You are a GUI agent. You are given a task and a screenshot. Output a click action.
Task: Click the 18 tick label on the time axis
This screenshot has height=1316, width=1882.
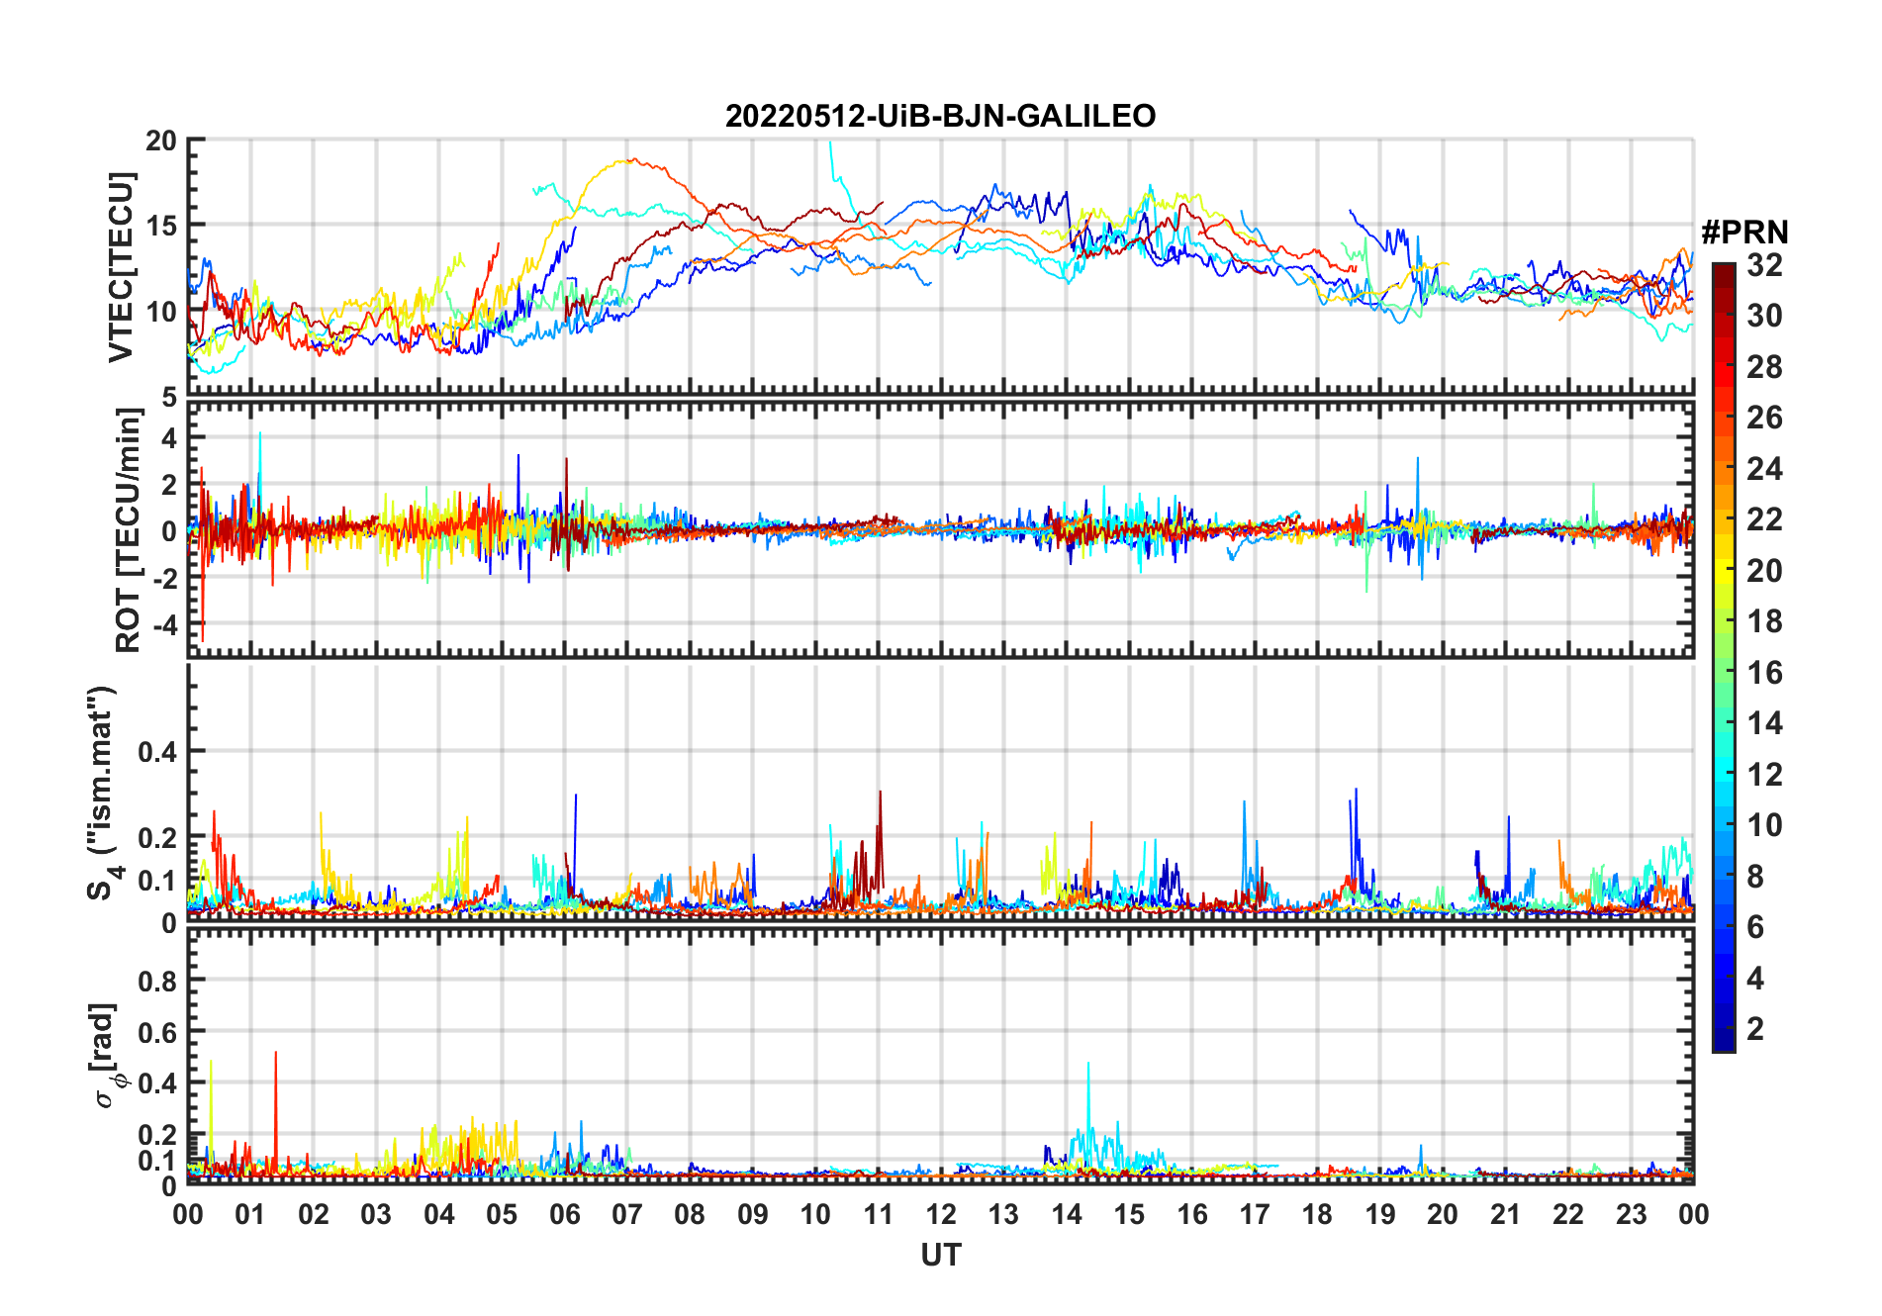coord(1317,1214)
